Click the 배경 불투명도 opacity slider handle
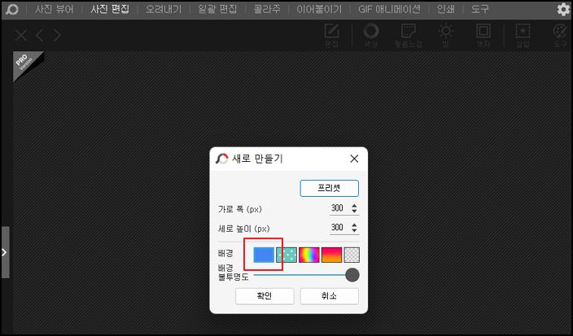Image resolution: width=573 pixels, height=336 pixels. [352, 275]
